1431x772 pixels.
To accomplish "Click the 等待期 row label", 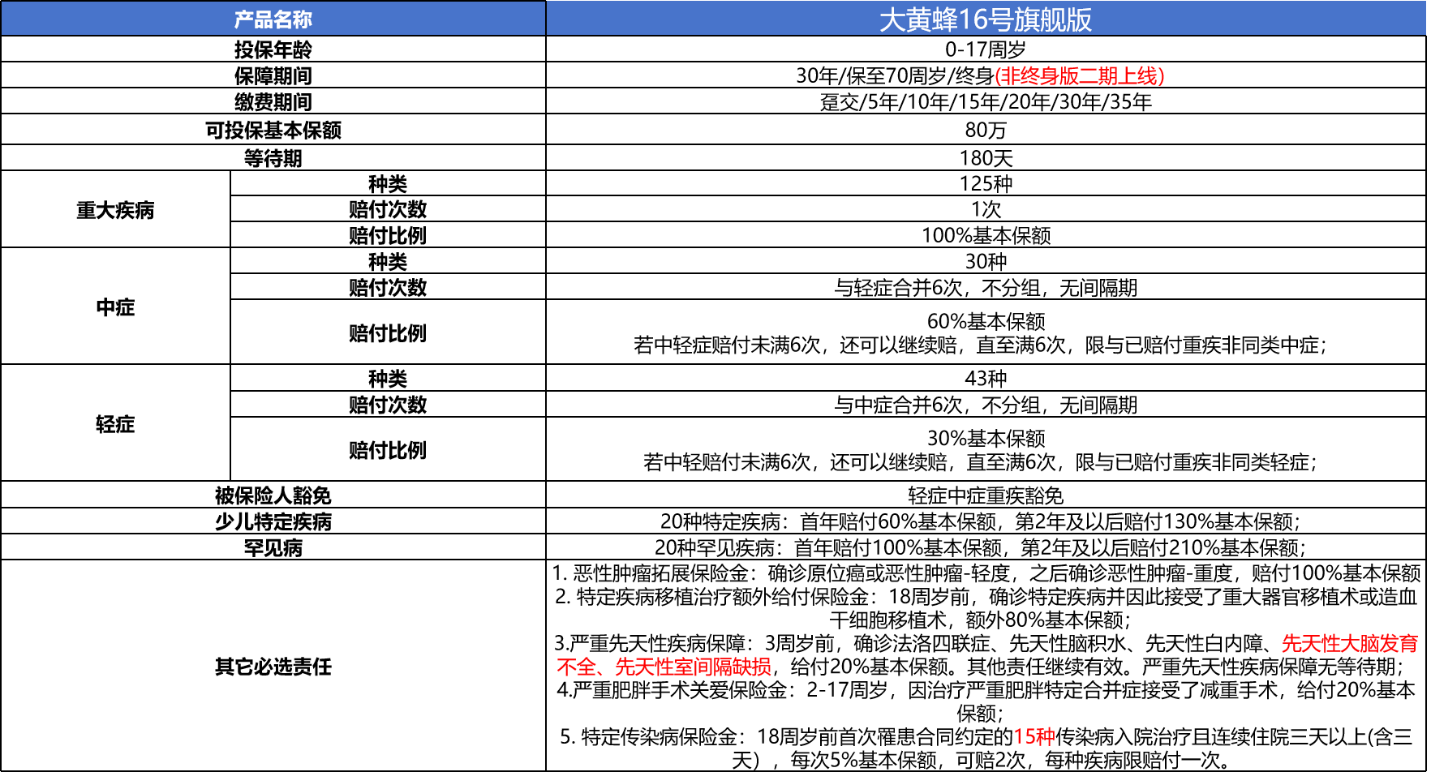I will [x=273, y=158].
